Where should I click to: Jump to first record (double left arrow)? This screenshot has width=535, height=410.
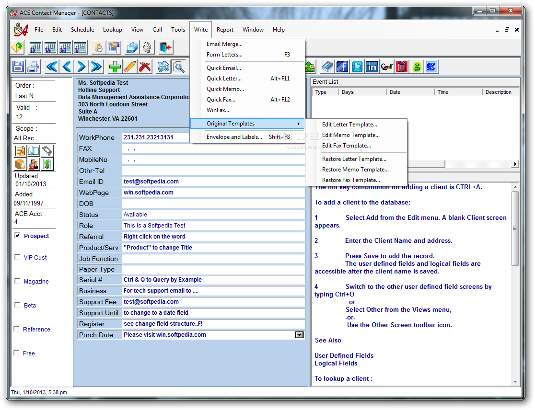52,67
